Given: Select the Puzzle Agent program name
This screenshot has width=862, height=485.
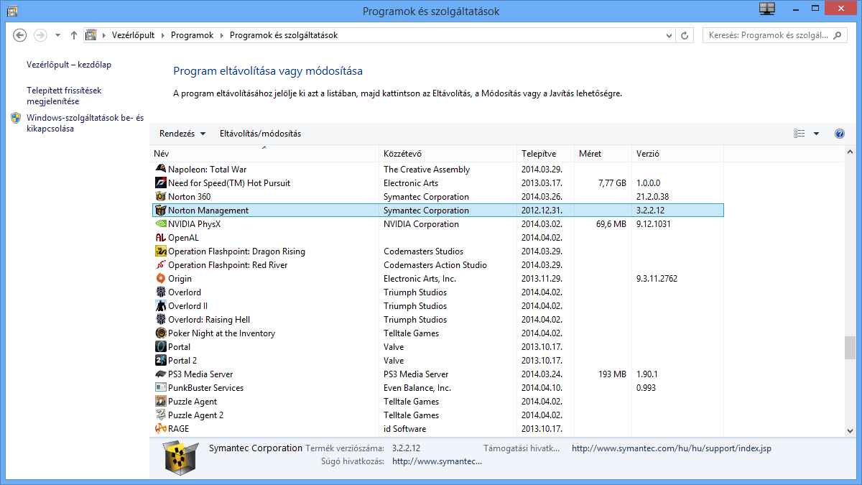Looking at the screenshot, I should click(193, 402).
